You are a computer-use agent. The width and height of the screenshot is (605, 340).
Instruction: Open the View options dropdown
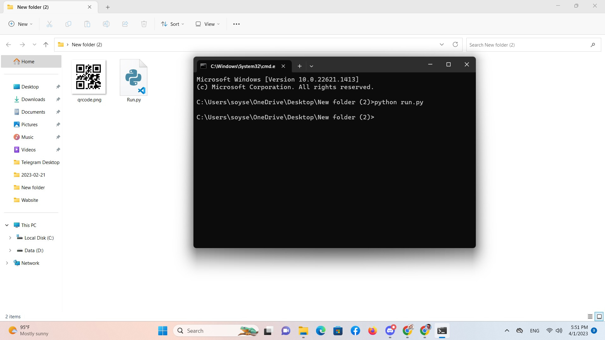click(x=208, y=24)
